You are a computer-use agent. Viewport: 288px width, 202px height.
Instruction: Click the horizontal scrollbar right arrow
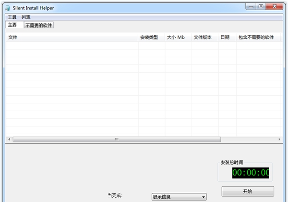pyautogui.click(x=279, y=139)
